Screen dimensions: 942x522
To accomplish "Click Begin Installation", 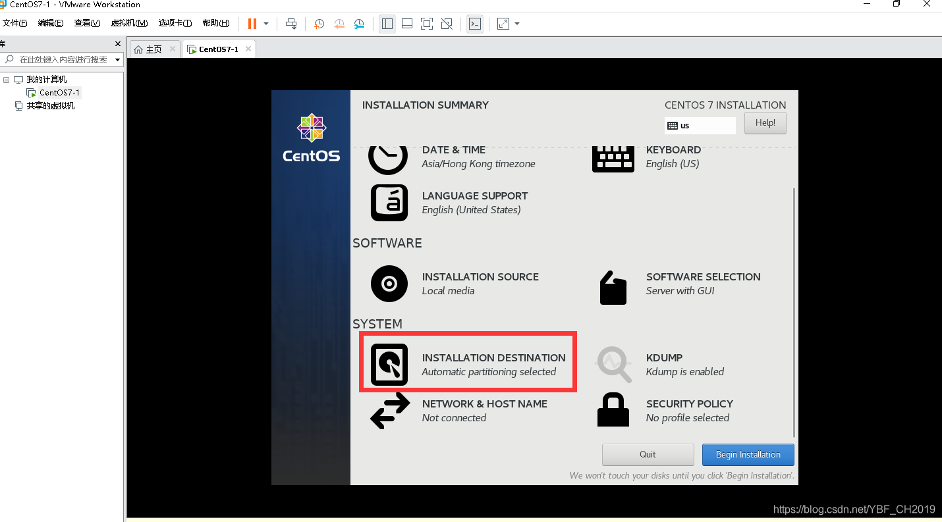I will pyautogui.click(x=748, y=454).
